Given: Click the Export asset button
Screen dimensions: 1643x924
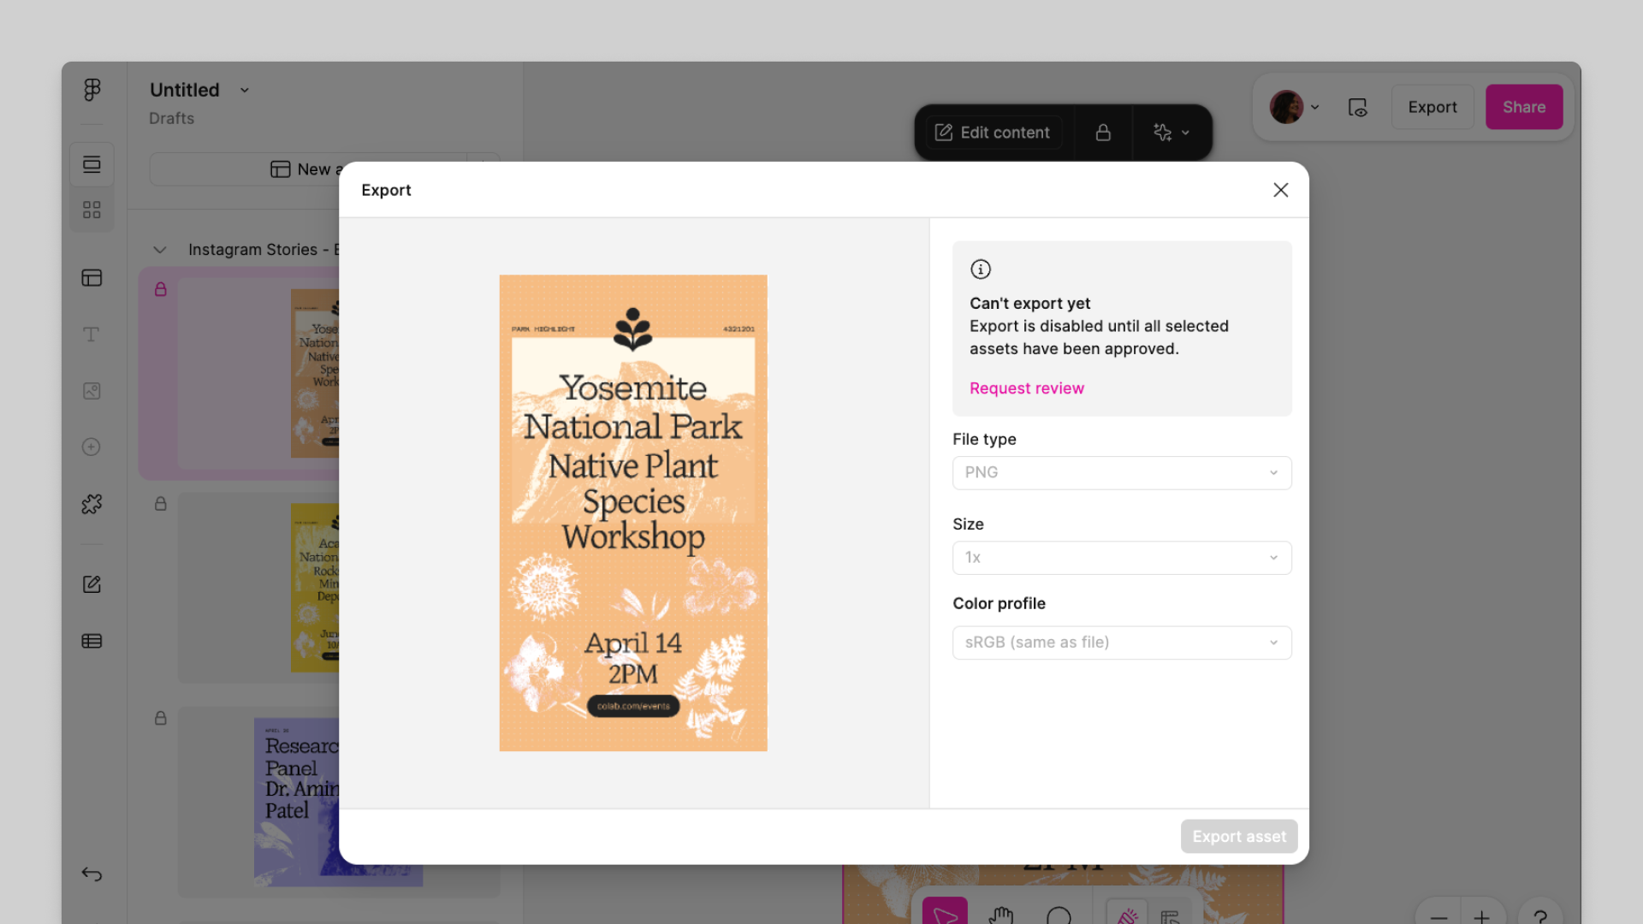Looking at the screenshot, I should [1238, 837].
